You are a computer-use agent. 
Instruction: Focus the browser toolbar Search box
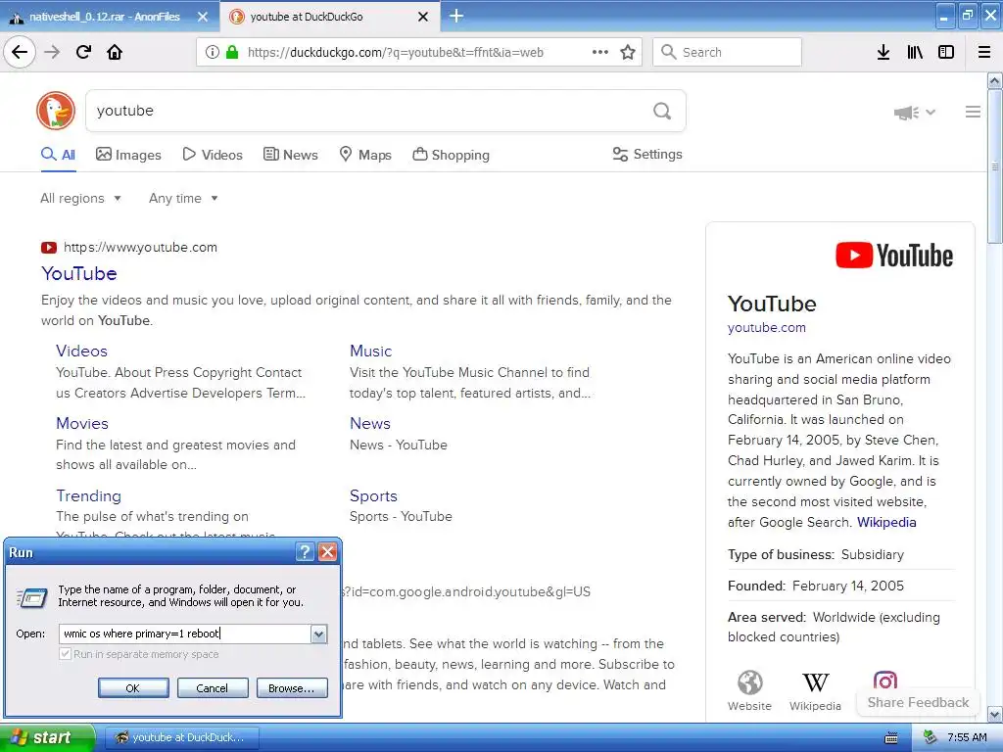tap(727, 52)
